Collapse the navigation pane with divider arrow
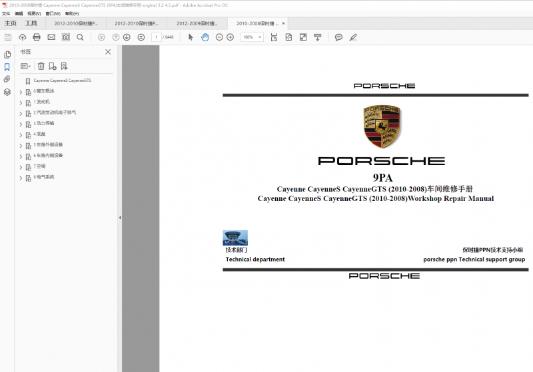 [x=119, y=218]
